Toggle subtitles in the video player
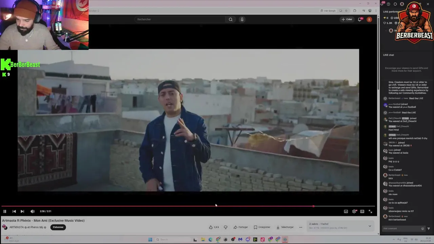434x244 pixels. coord(346,211)
